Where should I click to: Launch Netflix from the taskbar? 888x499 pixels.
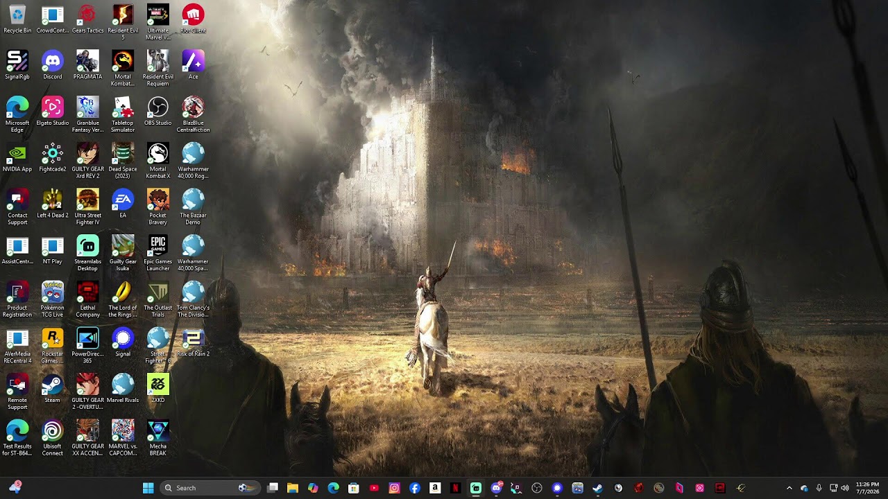click(x=455, y=488)
